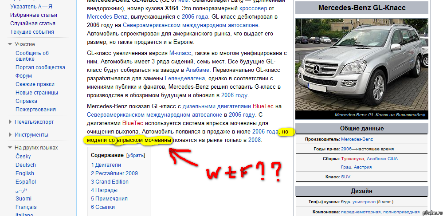The width and height of the screenshot is (443, 216).
Task: Hide contents via the убрать link
Action: 136,156
